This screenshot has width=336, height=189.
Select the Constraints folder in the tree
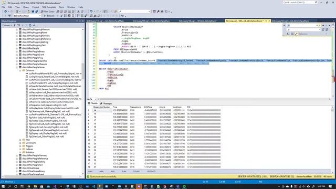[31, 143]
